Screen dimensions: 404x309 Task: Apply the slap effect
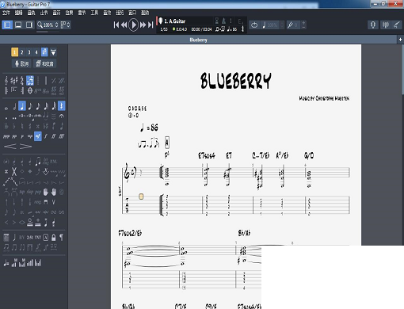[30, 192]
